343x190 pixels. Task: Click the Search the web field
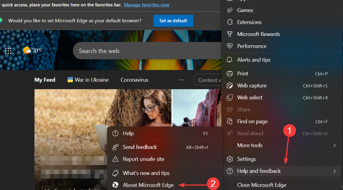(x=147, y=51)
